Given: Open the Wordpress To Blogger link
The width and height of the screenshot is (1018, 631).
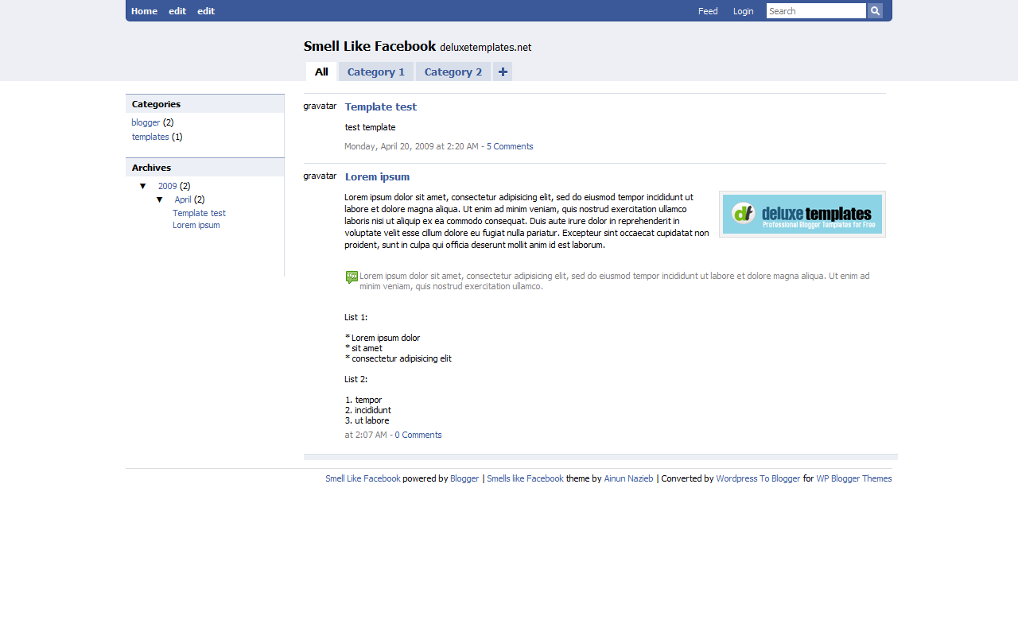Looking at the screenshot, I should click(x=758, y=478).
